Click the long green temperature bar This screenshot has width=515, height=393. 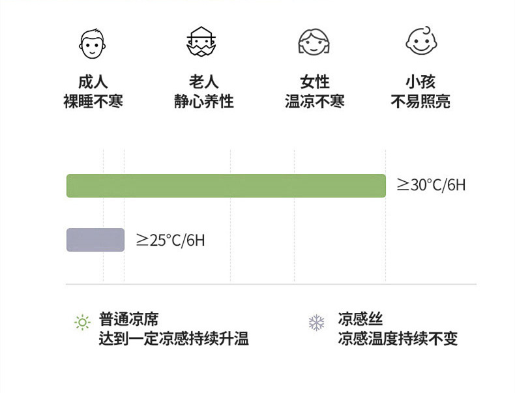coord(226,186)
